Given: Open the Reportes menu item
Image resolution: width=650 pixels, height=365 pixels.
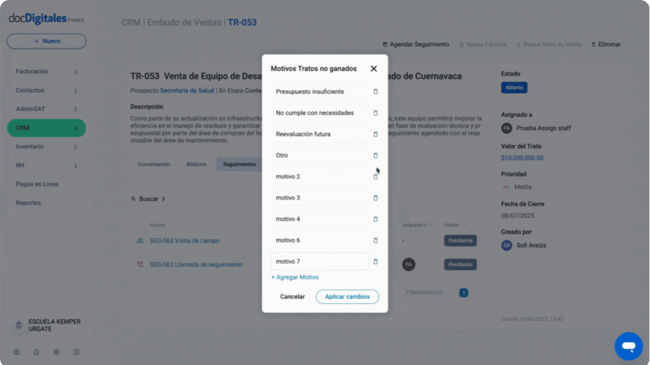Looking at the screenshot, I should click(x=28, y=203).
